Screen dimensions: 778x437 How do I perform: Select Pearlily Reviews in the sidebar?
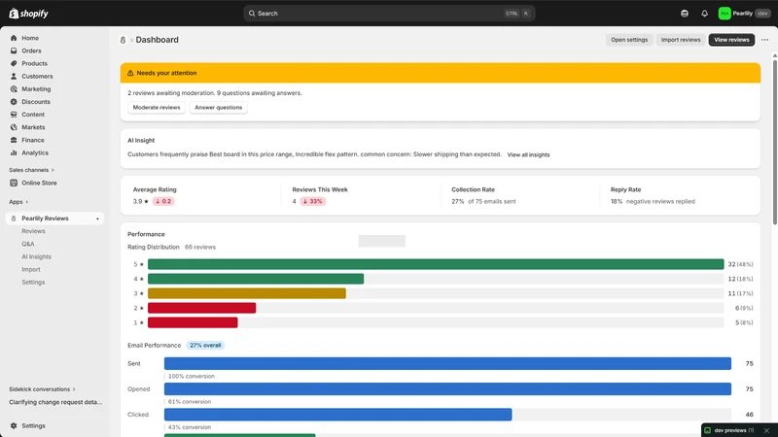click(54, 218)
